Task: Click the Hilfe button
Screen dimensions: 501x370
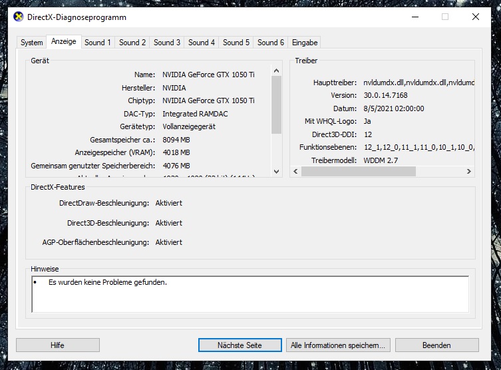Action: (x=58, y=345)
